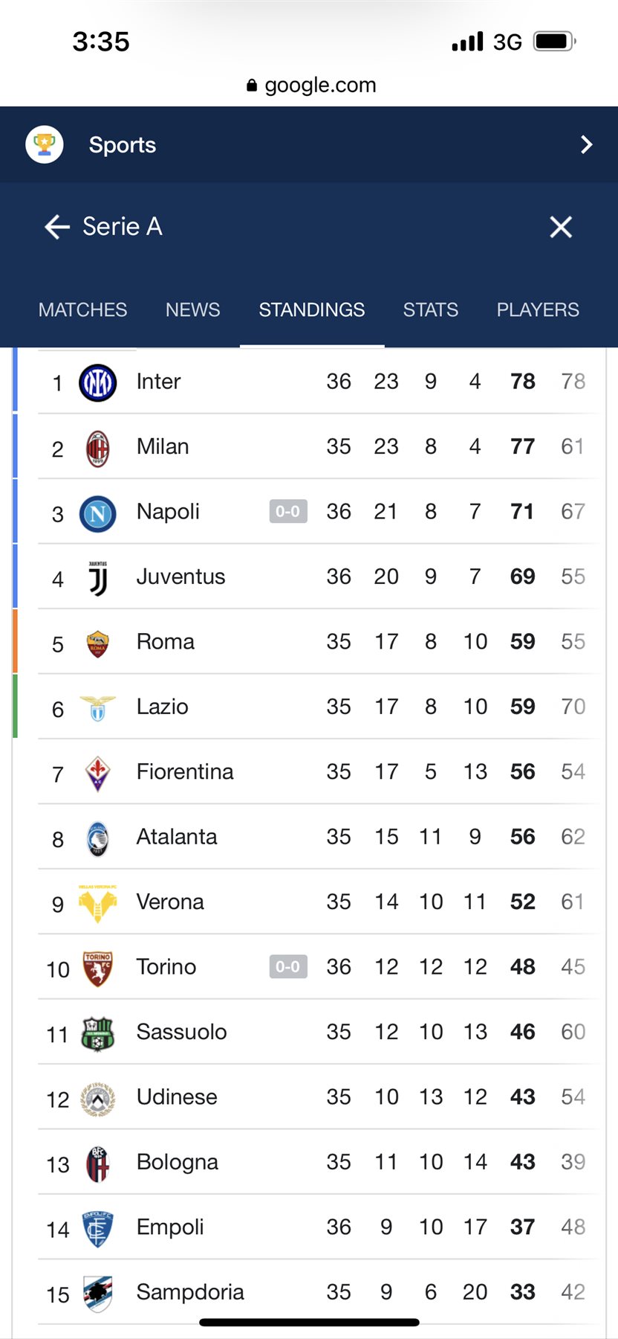618x1339 pixels.
Task: Select the Stats tab
Action: point(430,309)
